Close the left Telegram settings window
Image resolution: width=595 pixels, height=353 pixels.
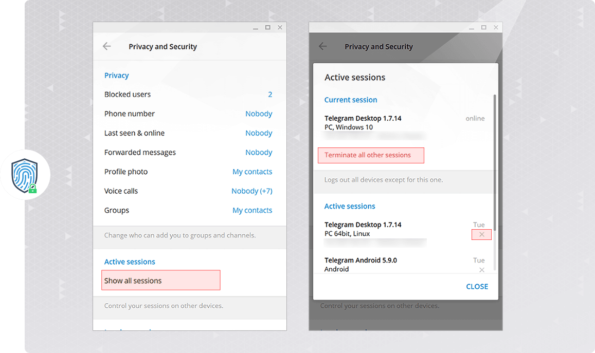(280, 27)
